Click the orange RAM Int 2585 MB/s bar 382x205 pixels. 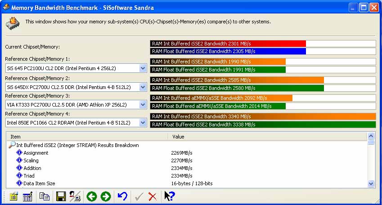pyautogui.click(x=237, y=80)
